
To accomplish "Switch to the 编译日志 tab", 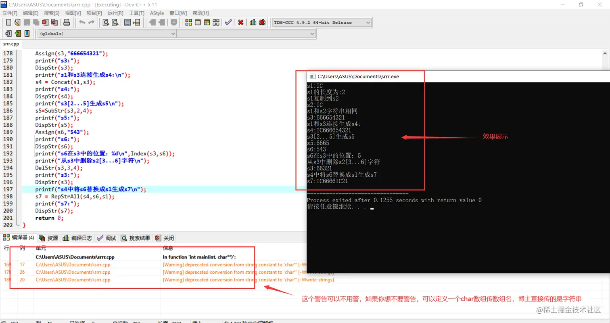I will pyautogui.click(x=78, y=238).
